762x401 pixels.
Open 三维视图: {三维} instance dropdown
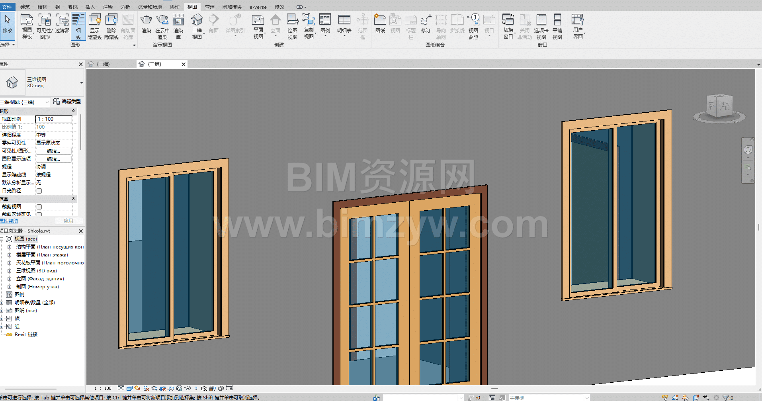click(25, 102)
